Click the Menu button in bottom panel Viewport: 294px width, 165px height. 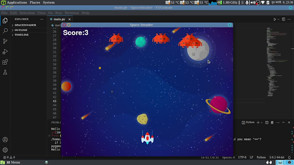tap(13, 162)
